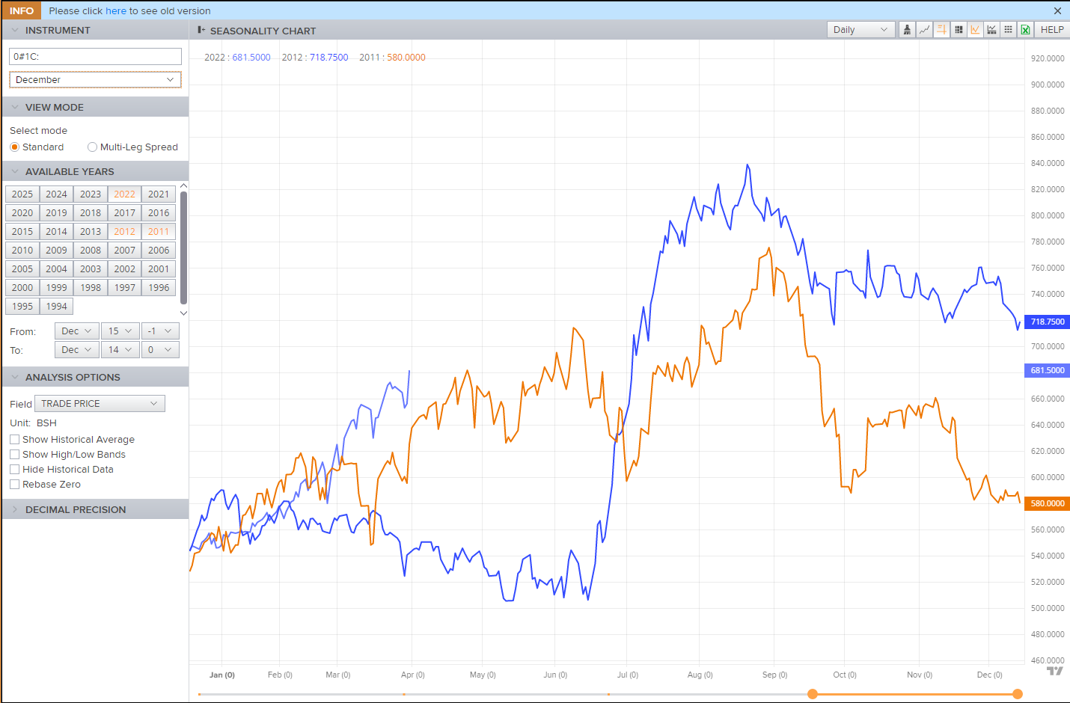Click the TradingView logo on the chart
The height and width of the screenshot is (703, 1070).
pos(1054,671)
